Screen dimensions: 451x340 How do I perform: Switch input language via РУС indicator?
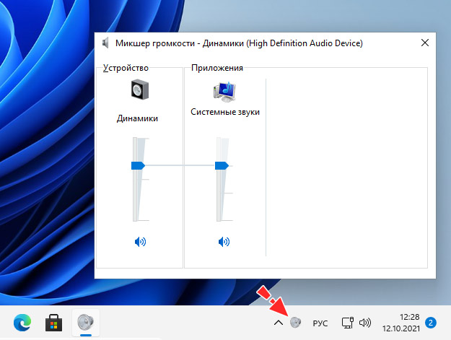320,323
